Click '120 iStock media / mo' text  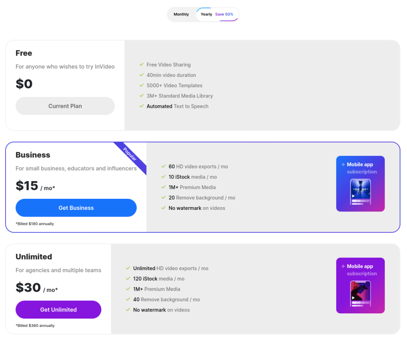(x=159, y=278)
